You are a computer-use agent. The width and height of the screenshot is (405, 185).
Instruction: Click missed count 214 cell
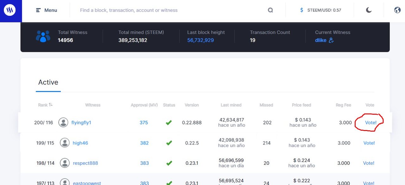coord(267,143)
